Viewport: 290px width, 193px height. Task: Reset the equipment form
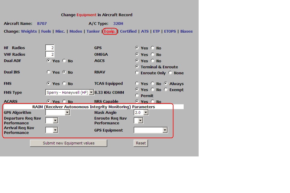141,143
